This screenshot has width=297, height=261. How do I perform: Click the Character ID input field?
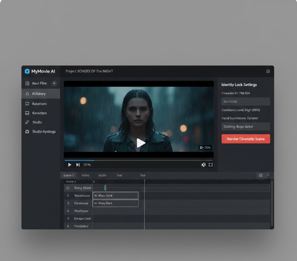(x=246, y=101)
